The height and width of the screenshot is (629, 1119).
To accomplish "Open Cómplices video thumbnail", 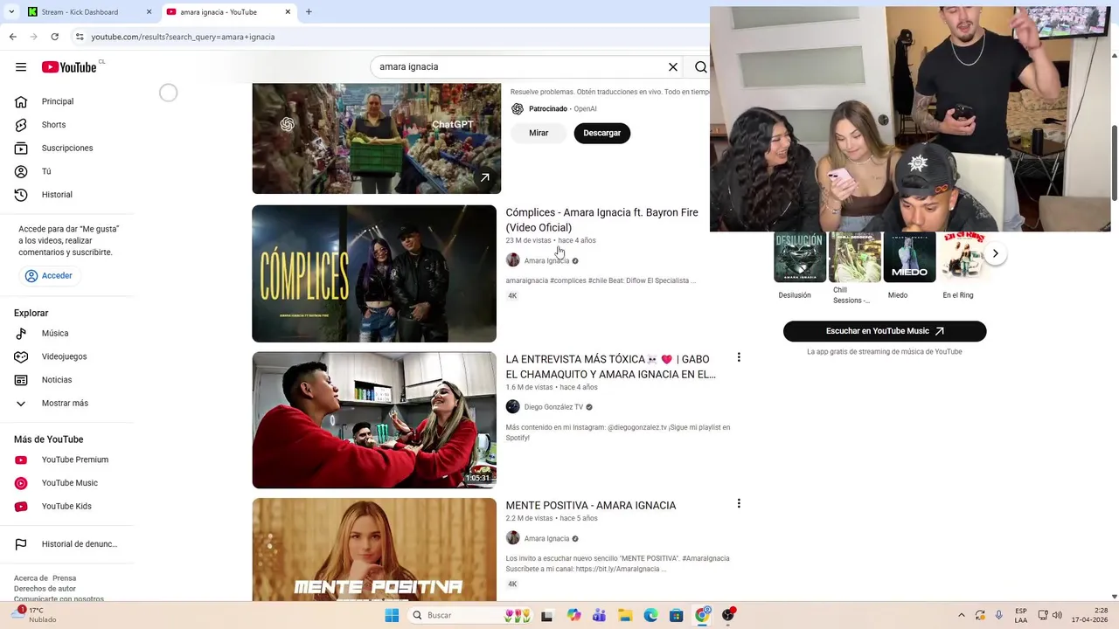I will tap(374, 273).
